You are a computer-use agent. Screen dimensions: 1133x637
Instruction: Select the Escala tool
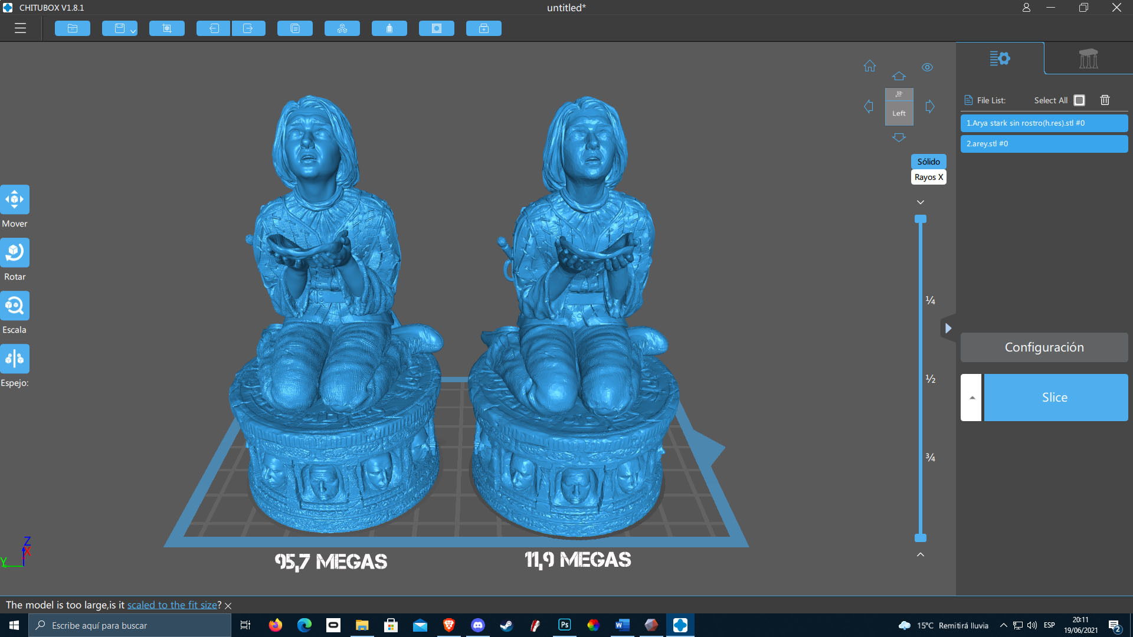point(15,306)
